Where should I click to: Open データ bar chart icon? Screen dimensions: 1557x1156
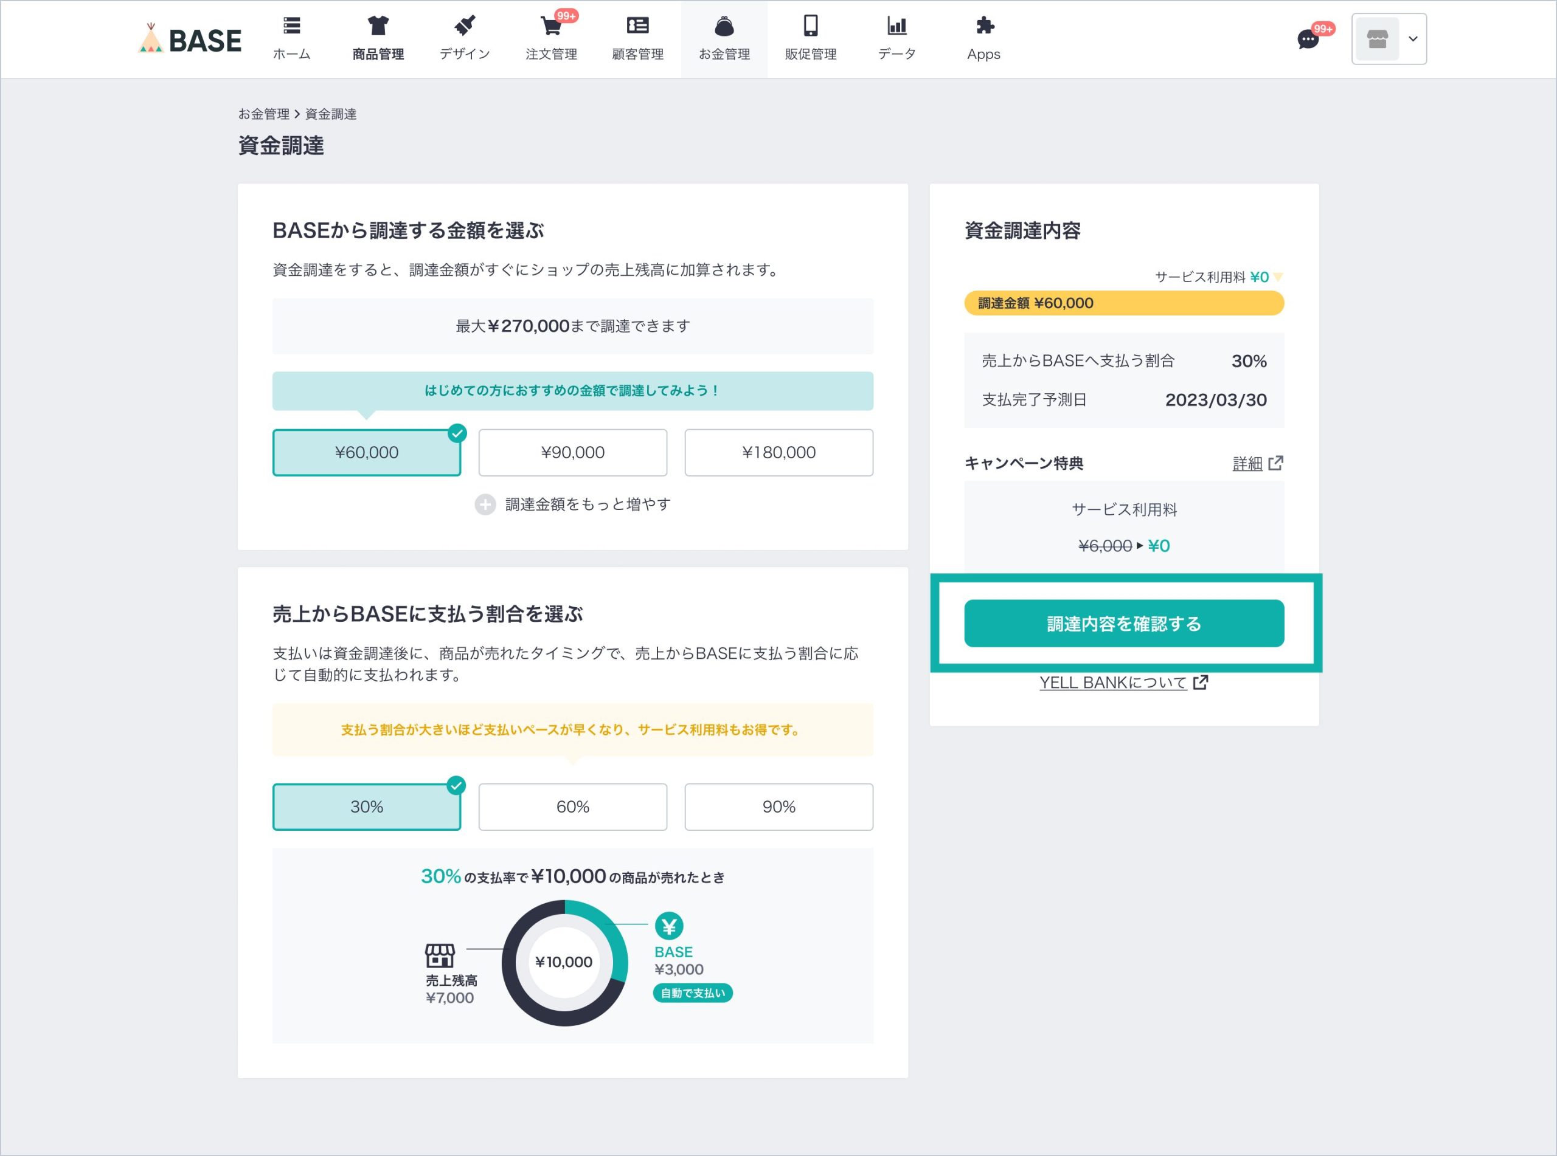(897, 26)
